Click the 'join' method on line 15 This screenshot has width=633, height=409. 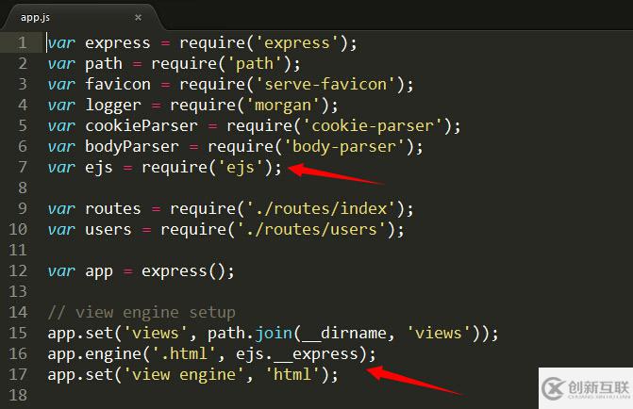tap(274, 333)
